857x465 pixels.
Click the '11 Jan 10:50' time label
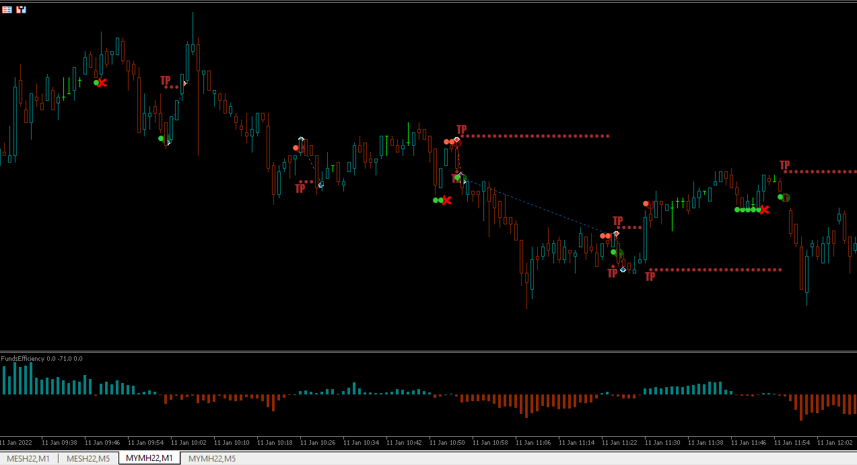coord(447,443)
